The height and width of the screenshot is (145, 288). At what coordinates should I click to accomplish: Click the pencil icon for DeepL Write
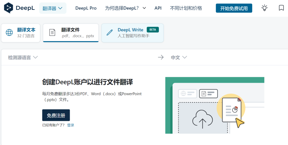click(x=110, y=33)
